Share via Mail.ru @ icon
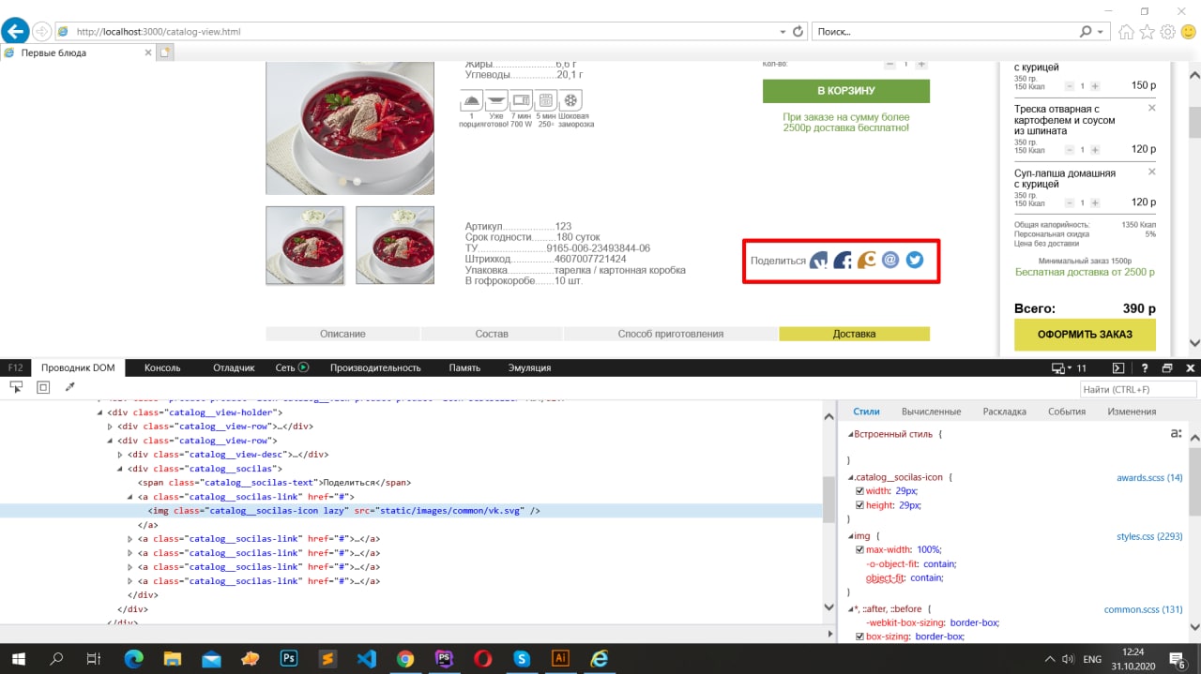This screenshot has height=674, width=1201. coord(890,260)
